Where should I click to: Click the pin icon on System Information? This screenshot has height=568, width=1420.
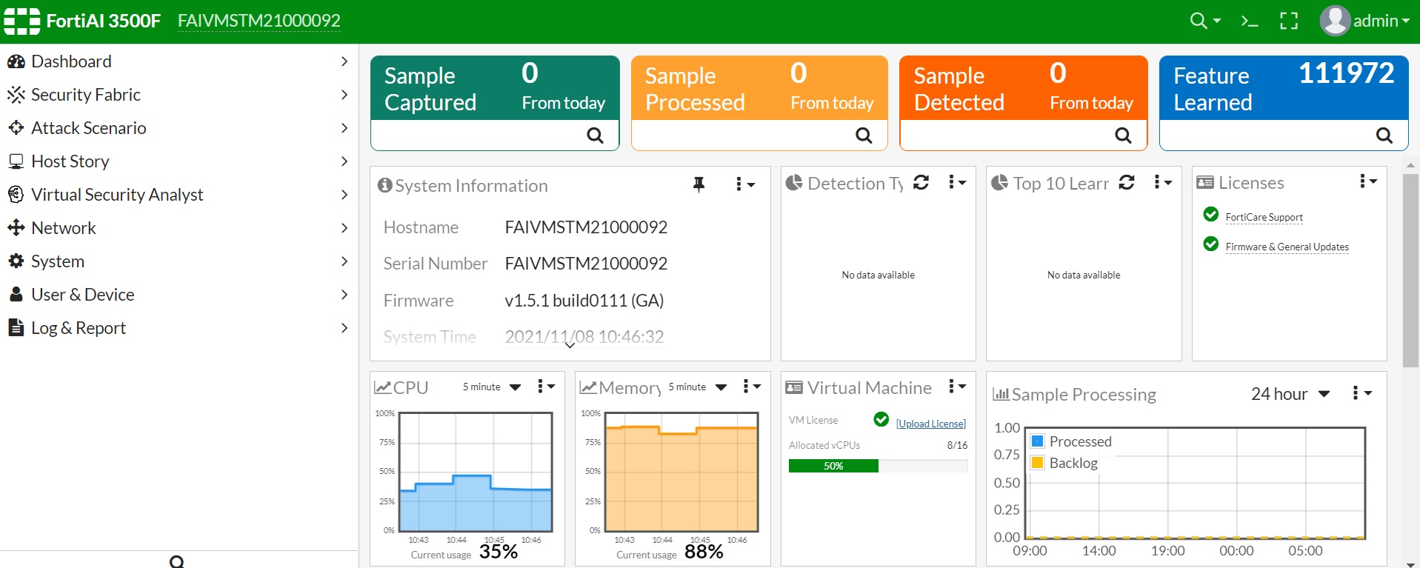699,184
